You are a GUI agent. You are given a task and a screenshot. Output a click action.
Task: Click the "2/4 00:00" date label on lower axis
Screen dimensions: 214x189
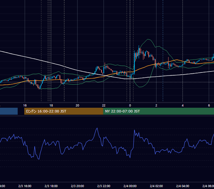(130, 186)
